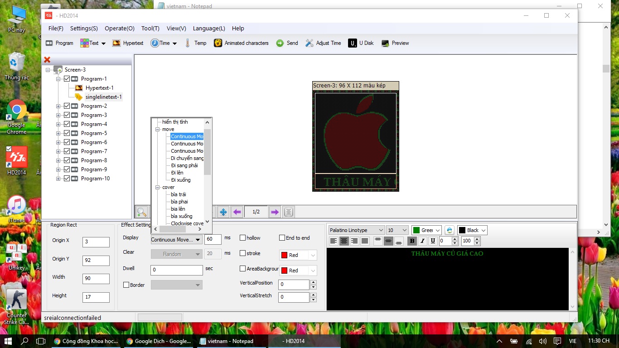Click the U Disk toolbar icon
The image size is (619, 348).
(352, 43)
